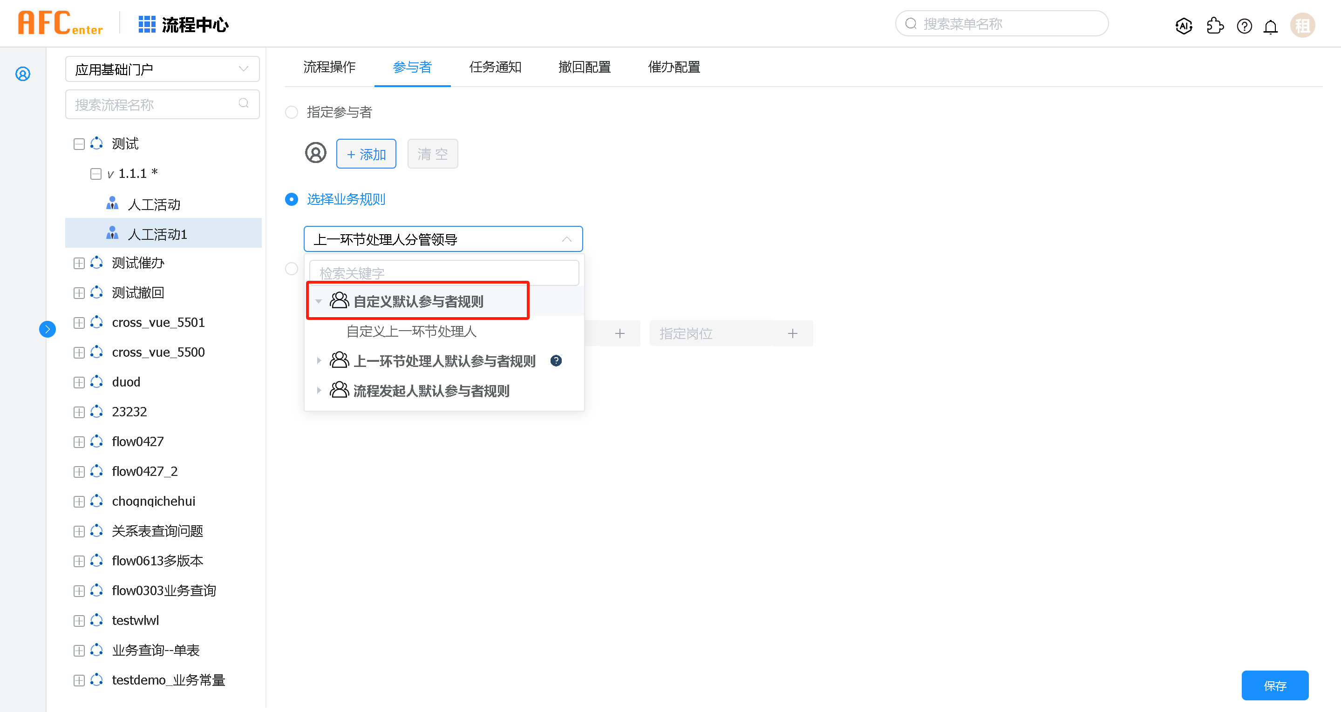Click the 保存 button
1341x712 pixels.
[x=1274, y=685]
